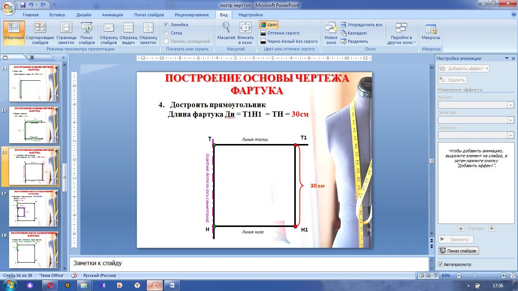
Task: Cascade windows (Каскадом)
Action: tap(354, 33)
